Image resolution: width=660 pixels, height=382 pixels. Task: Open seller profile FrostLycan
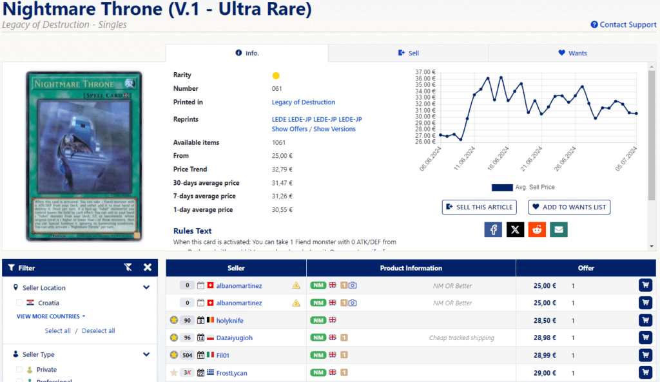click(231, 373)
